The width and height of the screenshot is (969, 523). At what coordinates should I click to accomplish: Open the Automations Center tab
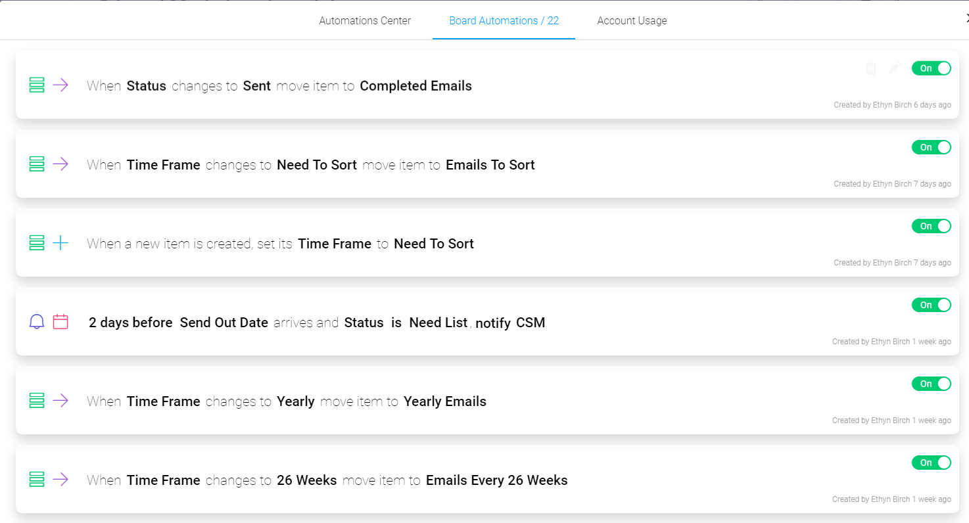365,21
